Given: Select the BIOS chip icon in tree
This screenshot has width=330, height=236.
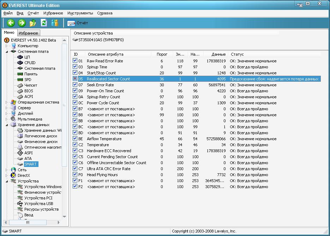Looking at the screenshot, I should (x=20, y=91).
